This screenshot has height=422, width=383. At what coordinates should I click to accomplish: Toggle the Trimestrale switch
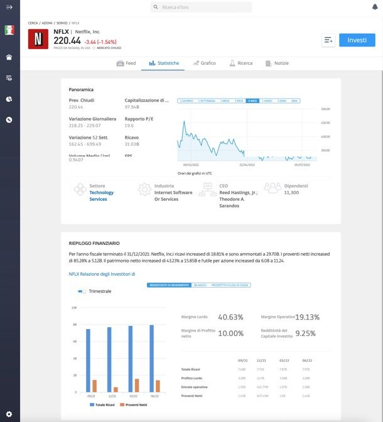[x=82, y=291]
